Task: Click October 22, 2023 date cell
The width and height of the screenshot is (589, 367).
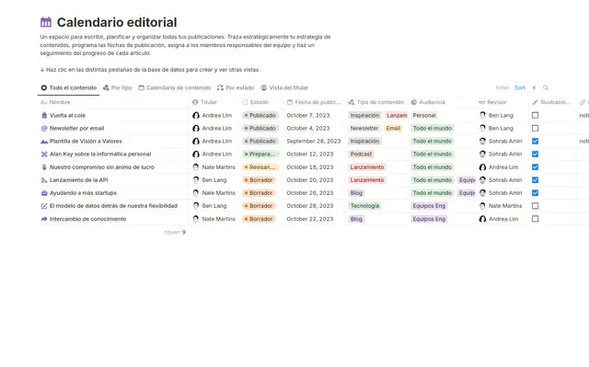Action: click(310, 219)
